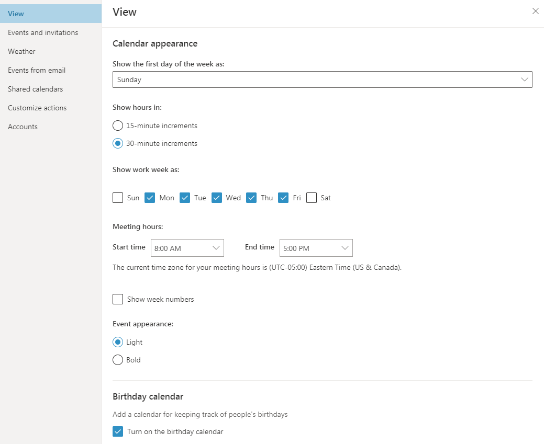Select 30-minute increments option
544x444 pixels.
tap(118, 143)
